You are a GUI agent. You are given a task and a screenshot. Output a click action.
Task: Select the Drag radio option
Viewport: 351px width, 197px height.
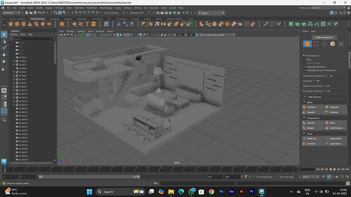coord(304,59)
